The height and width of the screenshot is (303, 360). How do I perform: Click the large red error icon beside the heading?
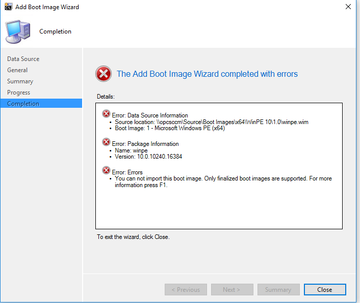(104, 74)
